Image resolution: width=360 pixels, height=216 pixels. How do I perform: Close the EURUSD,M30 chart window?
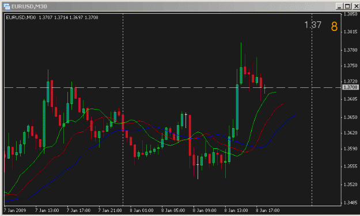pyautogui.click(x=356, y=6)
